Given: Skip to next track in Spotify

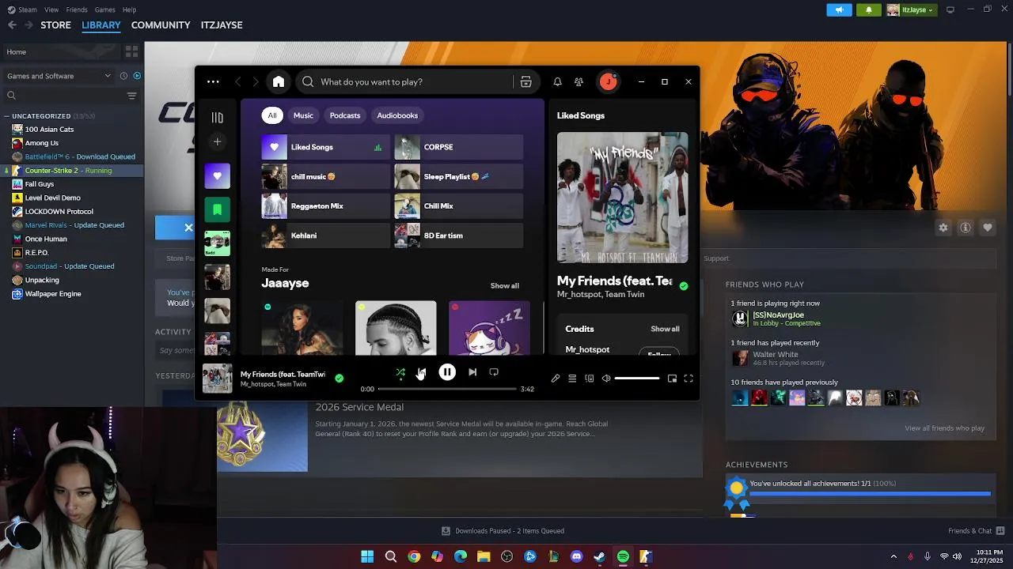Looking at the screenshot, I should (x=472, y=372).
